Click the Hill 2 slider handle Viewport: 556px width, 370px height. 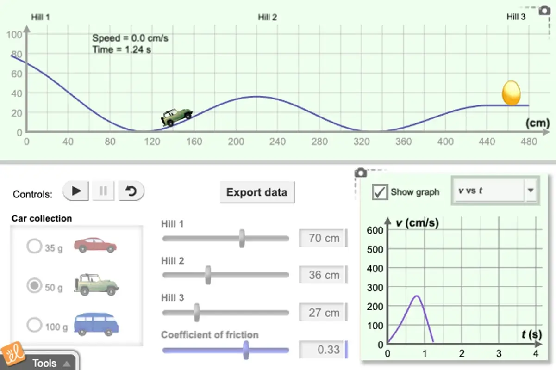207,274
